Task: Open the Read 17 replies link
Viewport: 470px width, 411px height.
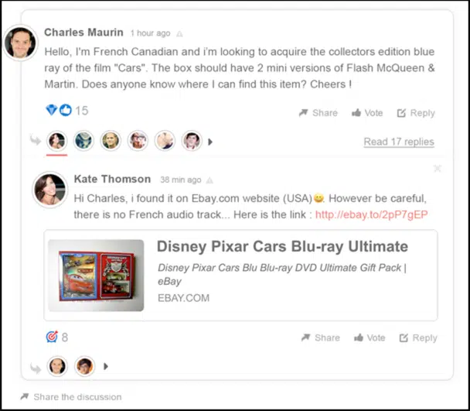Action: click(x=399, y=142)
